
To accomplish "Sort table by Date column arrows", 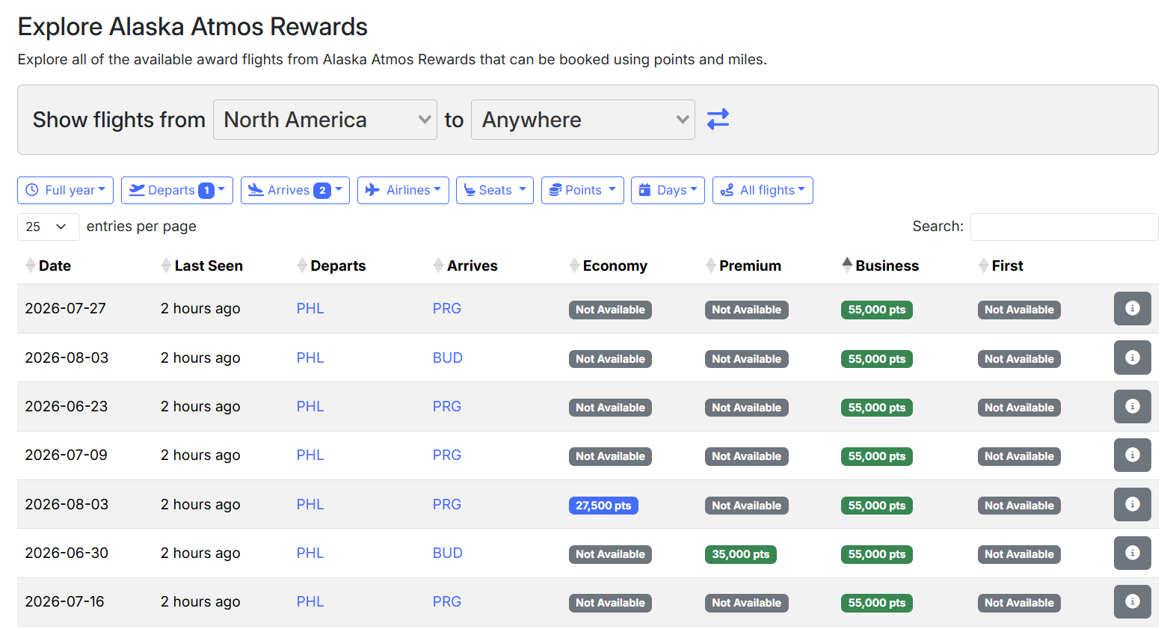I will click(x=31, y=266).
